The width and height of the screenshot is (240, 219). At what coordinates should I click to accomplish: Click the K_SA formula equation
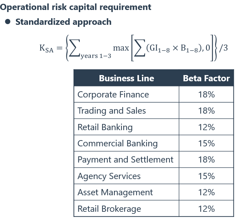point(134,48)
